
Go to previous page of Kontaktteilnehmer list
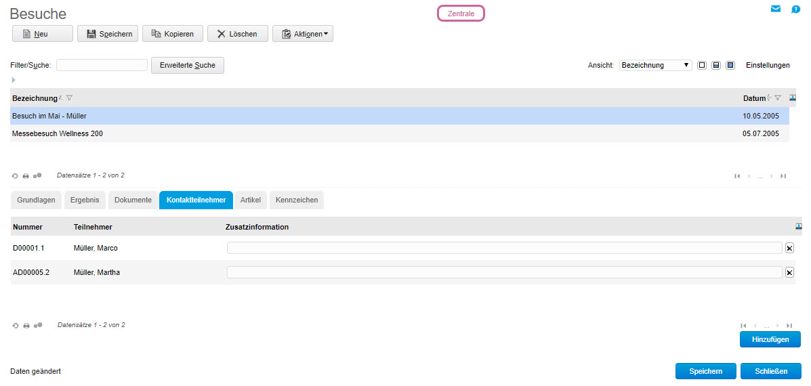pyautogui.click(x=755, y=326)
